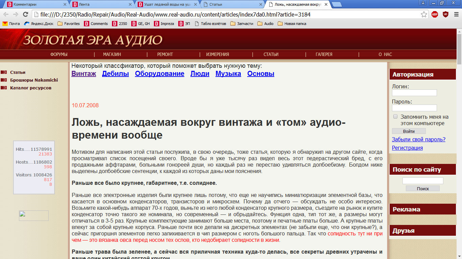Open the Новая папка bookmark folder

[292, 24]
